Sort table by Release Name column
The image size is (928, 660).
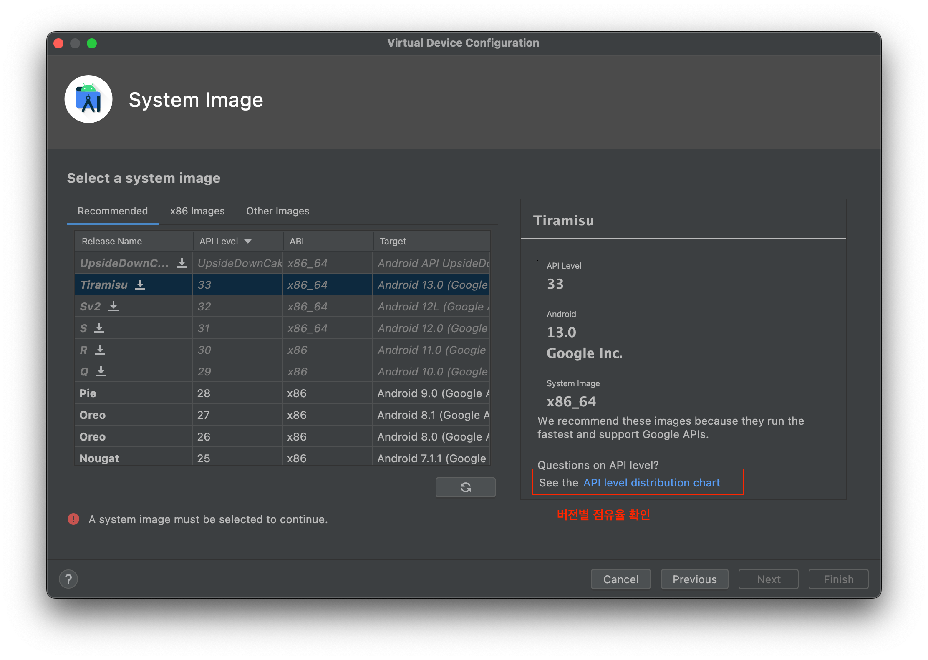click(112, 241)
